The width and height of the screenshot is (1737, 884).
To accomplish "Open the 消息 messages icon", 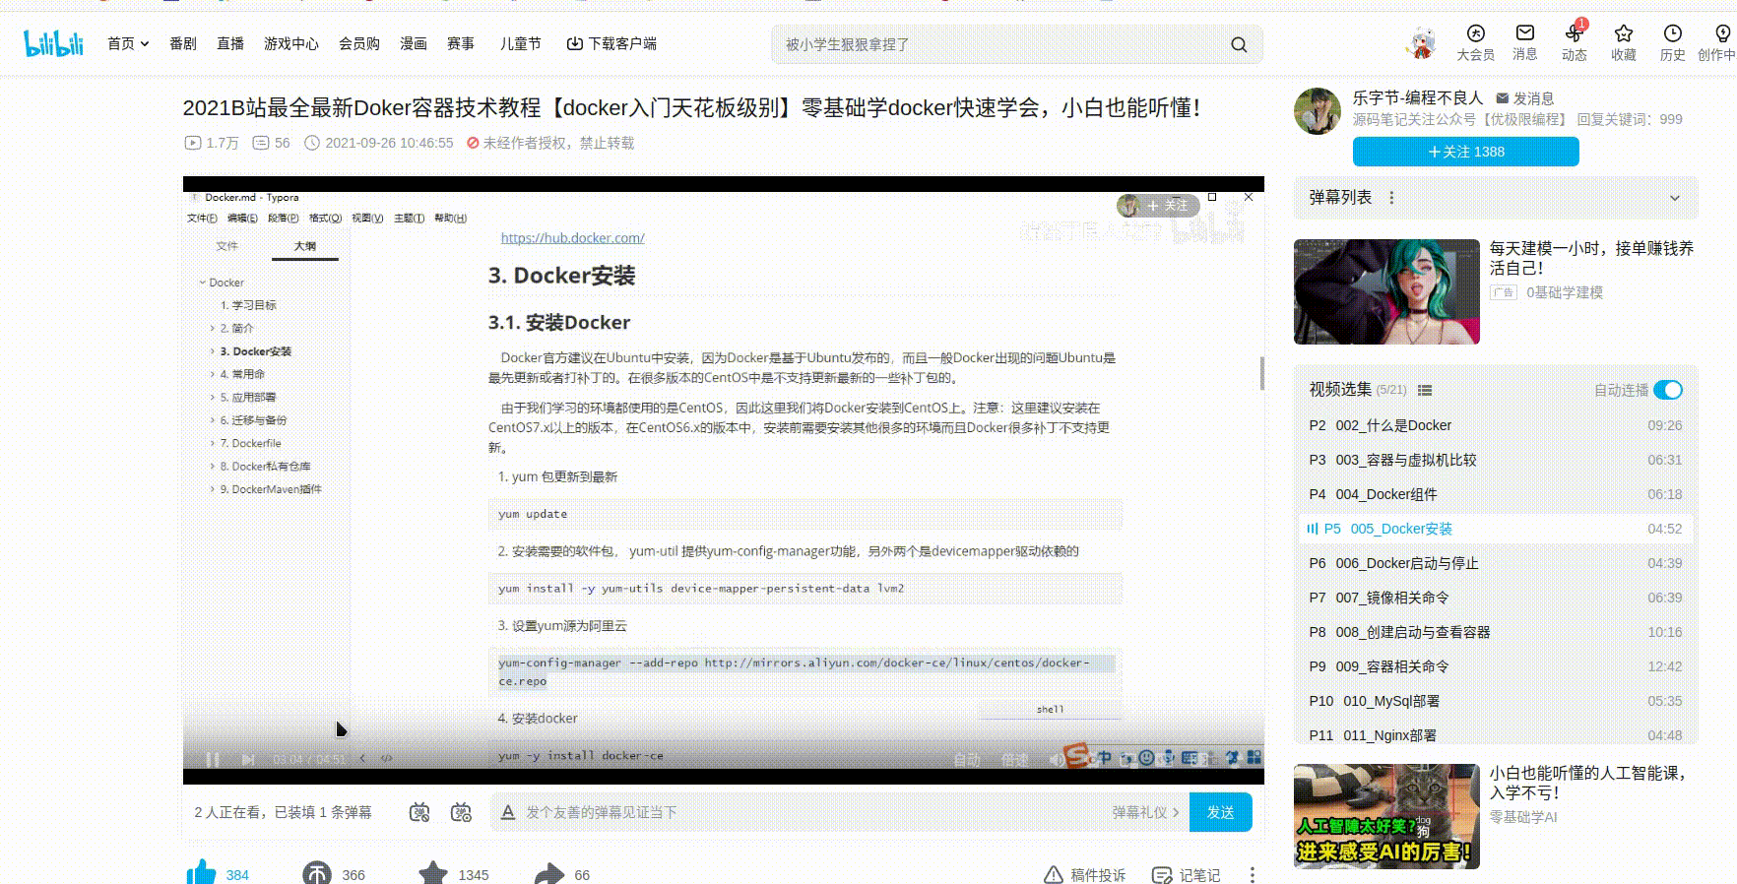I will click(1525, 33).
